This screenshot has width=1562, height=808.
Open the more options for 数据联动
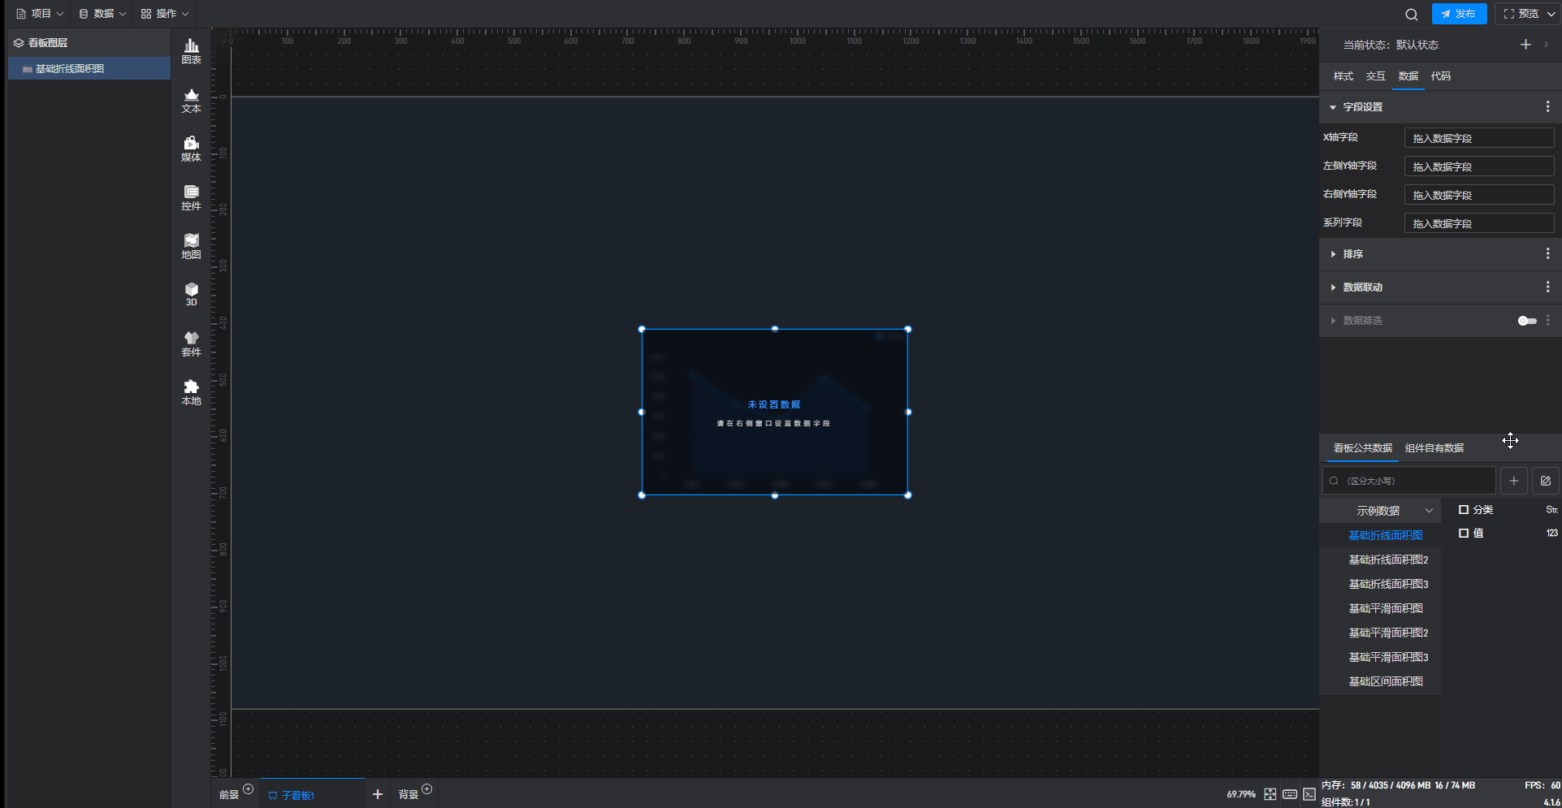click(x=1547, y=287)
